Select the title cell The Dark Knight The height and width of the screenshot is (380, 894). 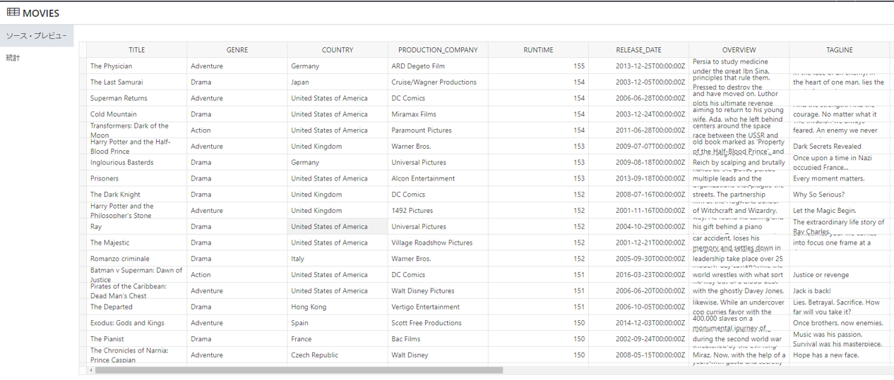(115, 195)
